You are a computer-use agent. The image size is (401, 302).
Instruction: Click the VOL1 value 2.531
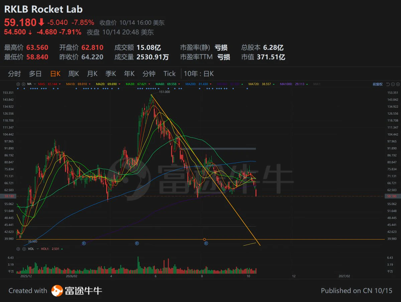55,249
